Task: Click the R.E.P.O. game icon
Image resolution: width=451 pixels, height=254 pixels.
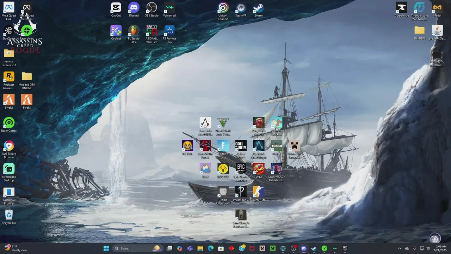Action: [187, 148]
